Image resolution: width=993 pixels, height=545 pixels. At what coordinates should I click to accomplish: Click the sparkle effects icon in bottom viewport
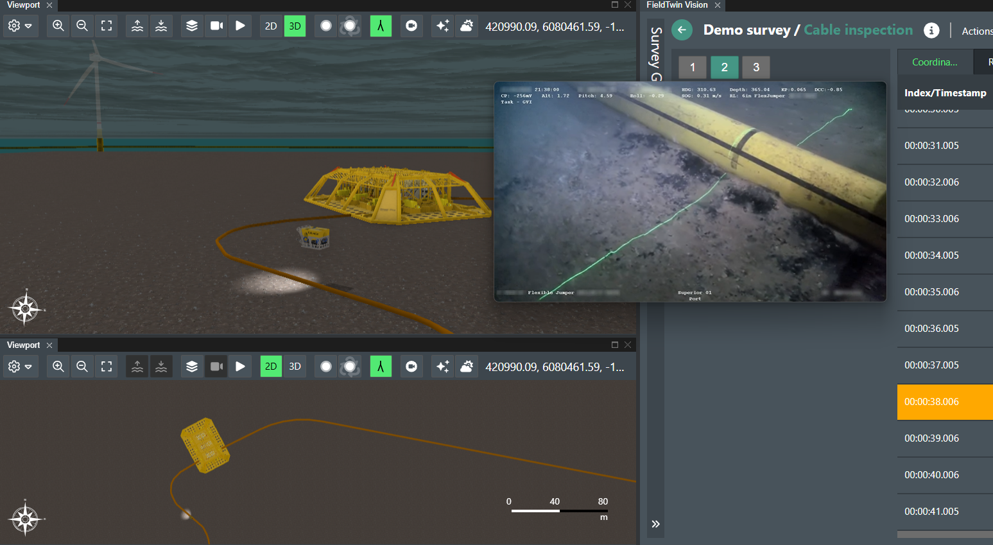click(x=443, y=366)
